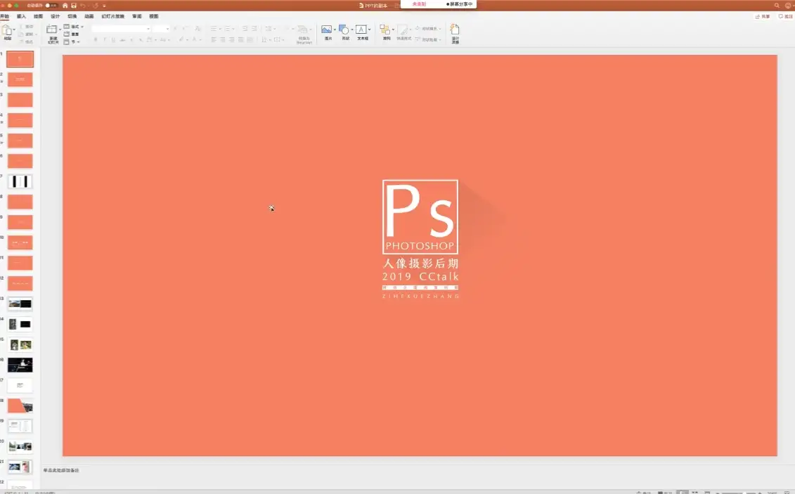Open the Slide Show (幻灯片放映) tab
Viewport: 795px width, 494px height.
[112, 16]
